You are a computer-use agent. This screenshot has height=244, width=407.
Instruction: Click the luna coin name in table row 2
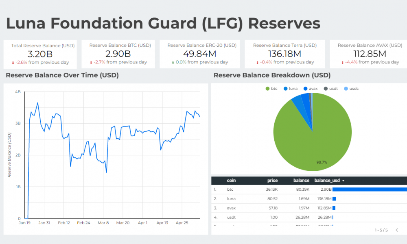[x=231, y=199]
